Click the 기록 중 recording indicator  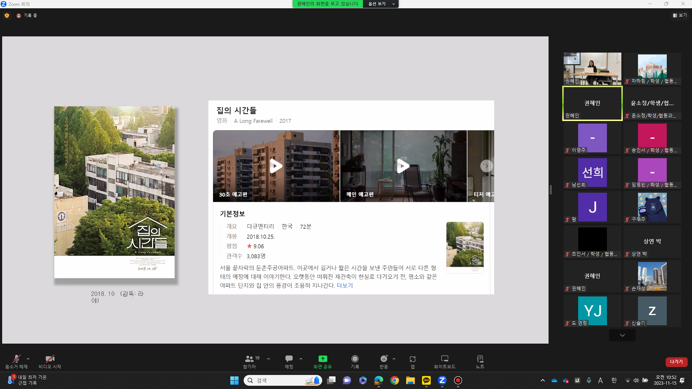point(27,15)
